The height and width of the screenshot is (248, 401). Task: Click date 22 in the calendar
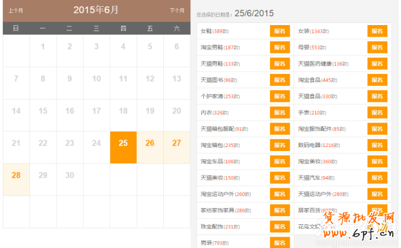pos(43,147)
